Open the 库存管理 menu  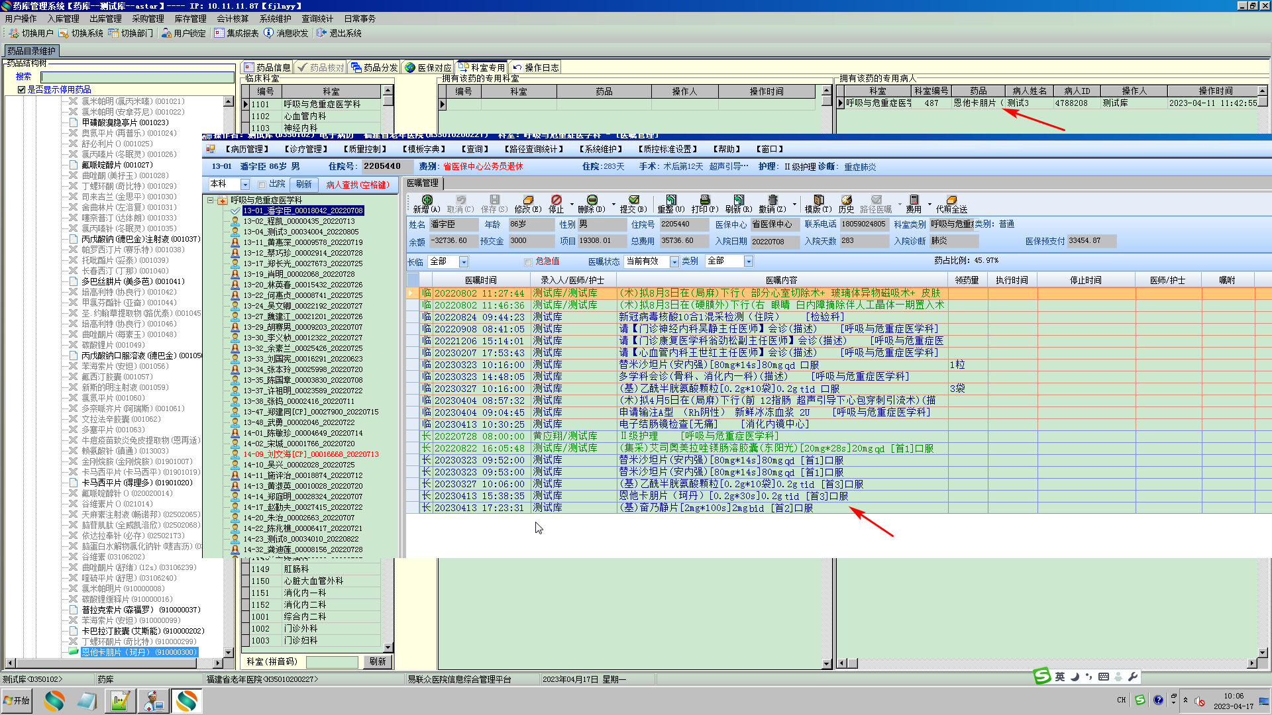click(x=190, y=19)
